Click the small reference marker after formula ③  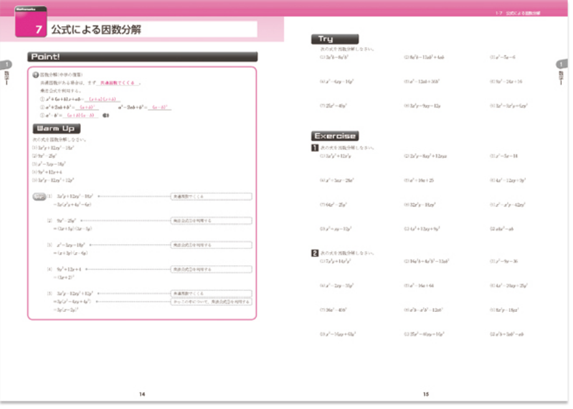coord(107,115)
